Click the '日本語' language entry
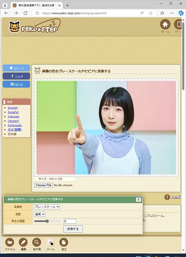This screenshot has width=186, height=257. click(12, 134)
